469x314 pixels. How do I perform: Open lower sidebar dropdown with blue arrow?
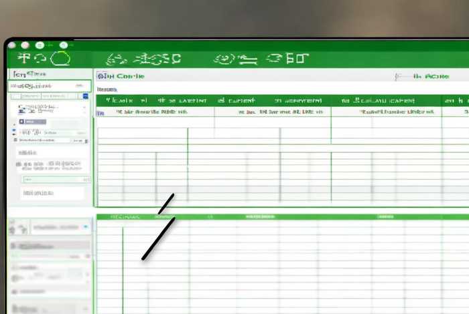pyautogui.click(x=86, y=228)
